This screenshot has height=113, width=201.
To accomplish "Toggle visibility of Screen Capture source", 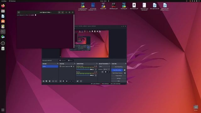I will pos(72,66).
